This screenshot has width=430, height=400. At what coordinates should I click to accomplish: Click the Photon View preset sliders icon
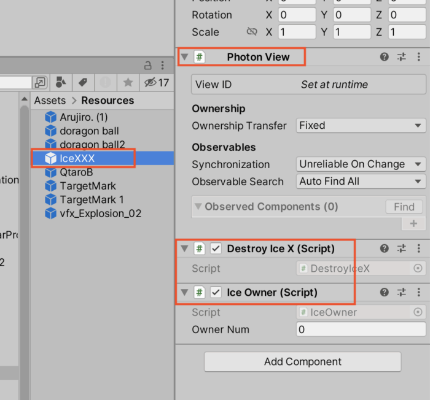402,57
